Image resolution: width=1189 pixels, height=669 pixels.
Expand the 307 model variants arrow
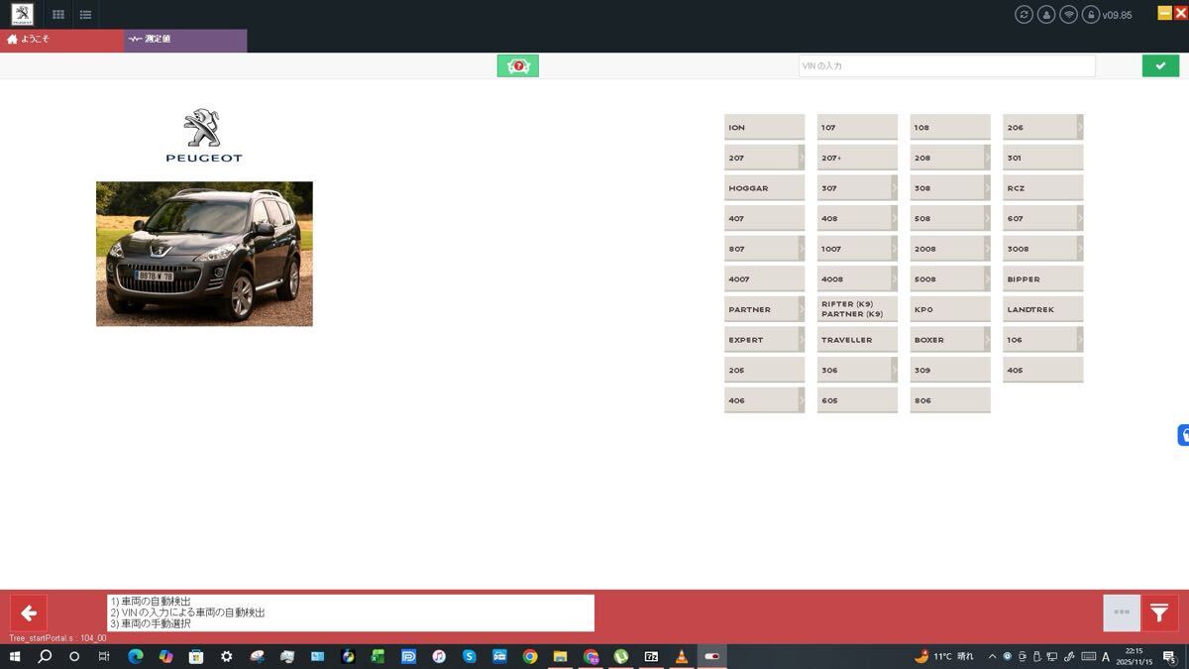(x=894, y=187)
